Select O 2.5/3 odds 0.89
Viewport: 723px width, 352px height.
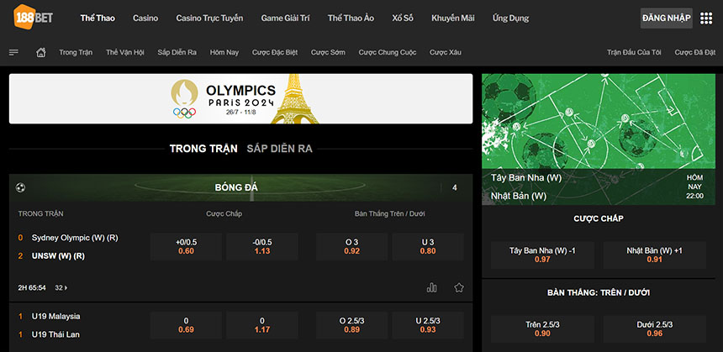point(351,325)
